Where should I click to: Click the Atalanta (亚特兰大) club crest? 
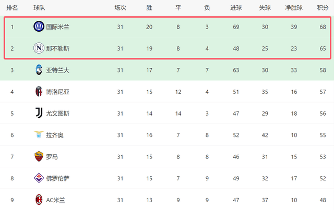(x=39, y=70)
